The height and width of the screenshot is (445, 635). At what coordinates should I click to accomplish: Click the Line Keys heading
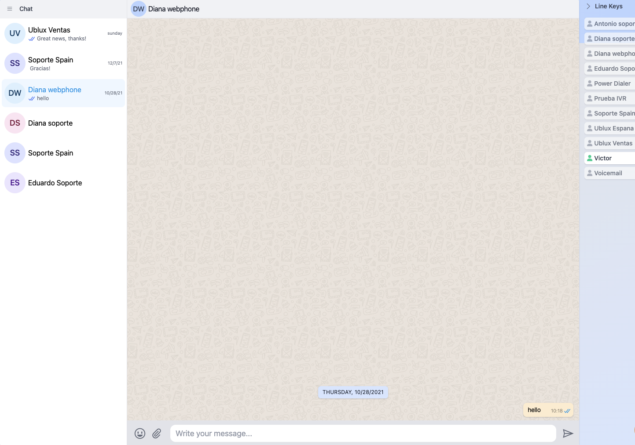pos(609,6)
